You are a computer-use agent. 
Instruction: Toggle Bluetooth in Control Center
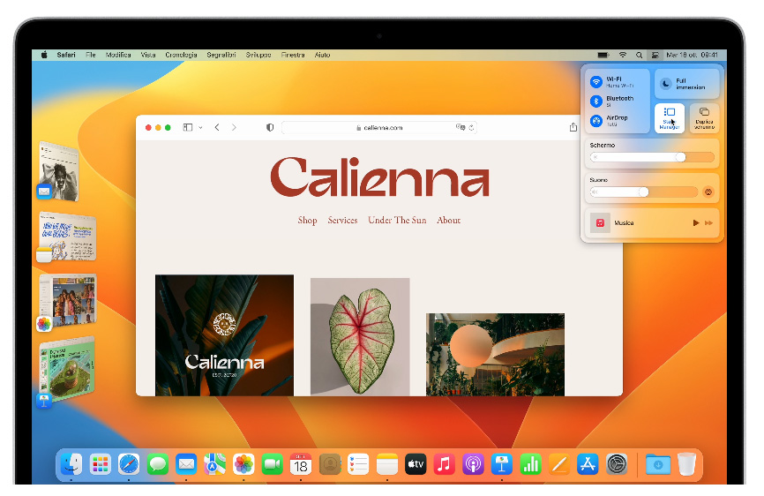pyautogui.click(x=597, y=101)
